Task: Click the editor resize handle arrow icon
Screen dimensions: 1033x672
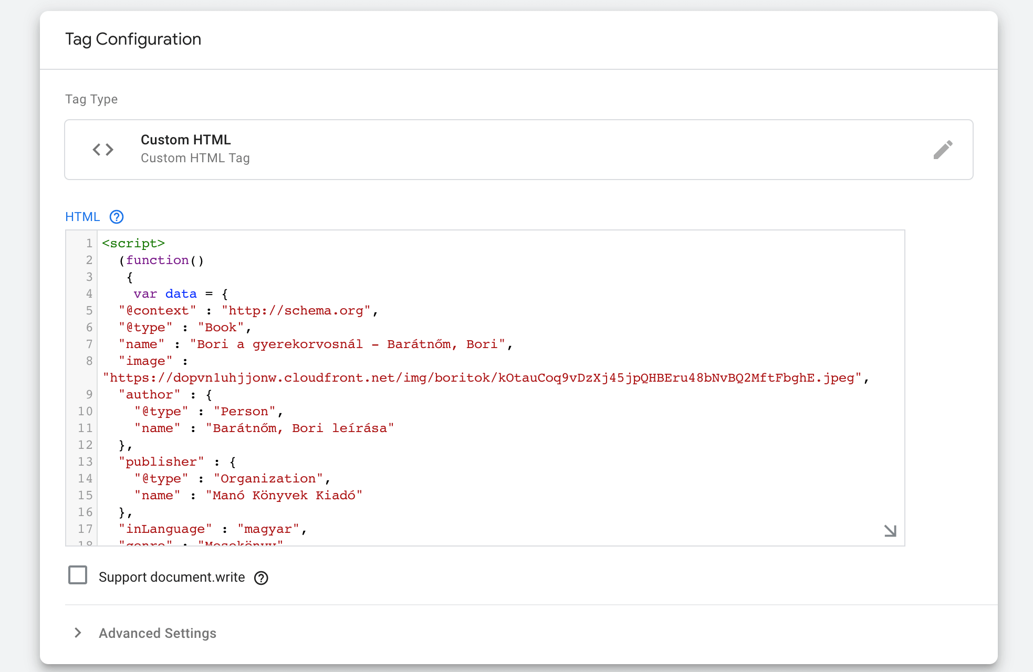Action: [890, 531]
